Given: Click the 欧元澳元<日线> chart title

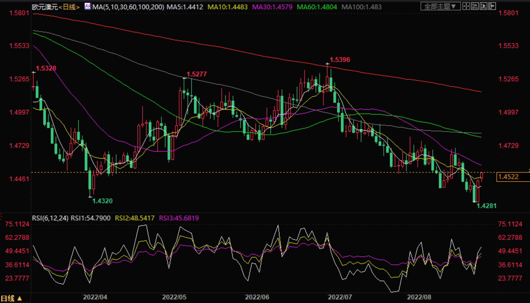Looking at the screenshot, I should click(56, 7).
